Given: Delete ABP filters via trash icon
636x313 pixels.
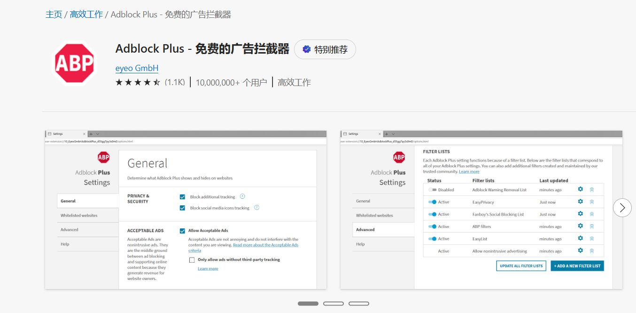Looking at the screenshot, I should pyautogui.click(x=592, y=227).
